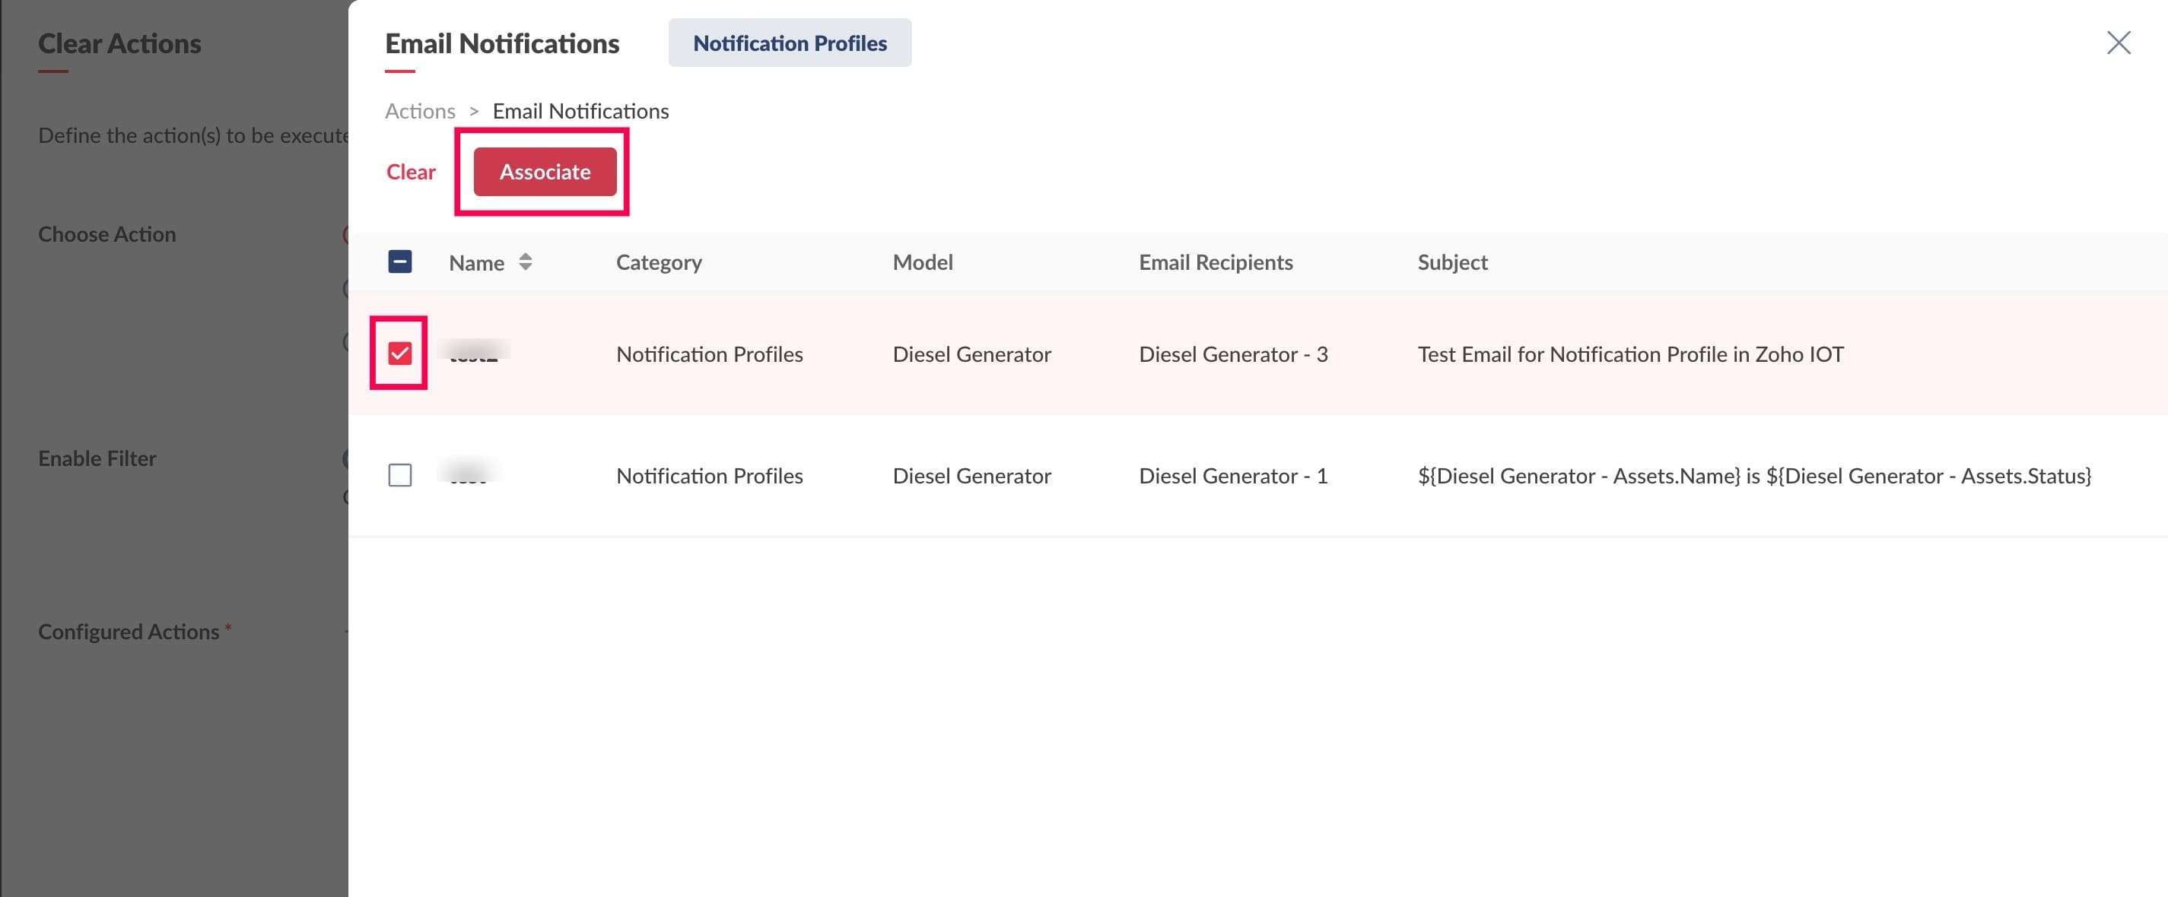
Task: Click the Model column header
Action: [x=923, y=262]
